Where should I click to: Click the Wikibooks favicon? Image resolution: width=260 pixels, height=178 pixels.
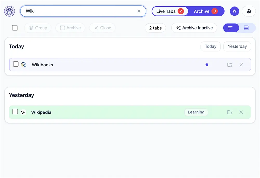pos(24,65)
